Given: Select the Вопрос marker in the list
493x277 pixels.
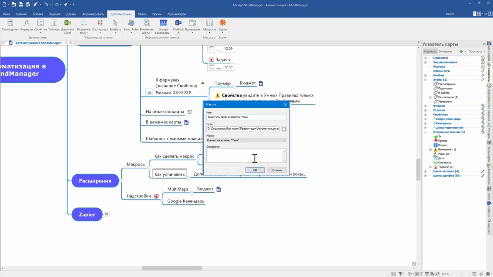Looking at the screenshot, I should coord(443,145).
